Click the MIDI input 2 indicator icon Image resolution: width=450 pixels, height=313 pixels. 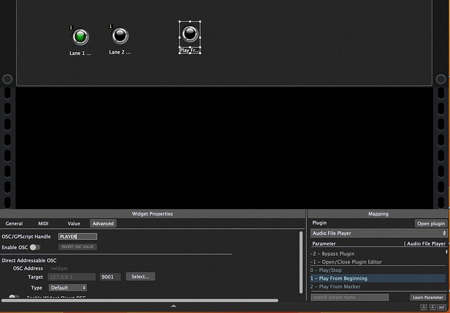432,306
